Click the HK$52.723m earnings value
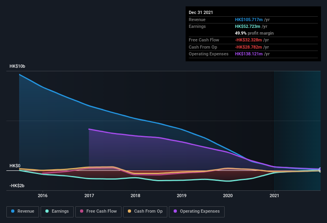Screen dimensions: 327x223 pos(248,26)
